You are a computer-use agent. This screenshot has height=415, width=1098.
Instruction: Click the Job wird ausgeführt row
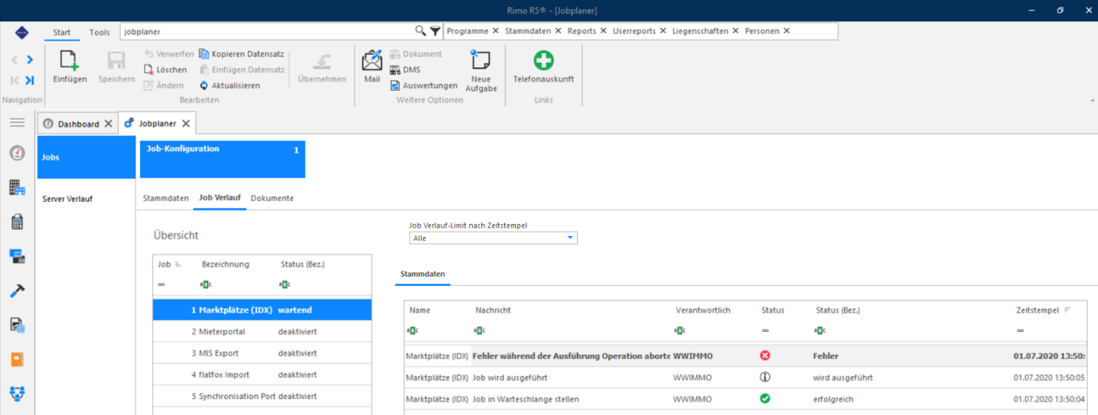pos(744,377)
